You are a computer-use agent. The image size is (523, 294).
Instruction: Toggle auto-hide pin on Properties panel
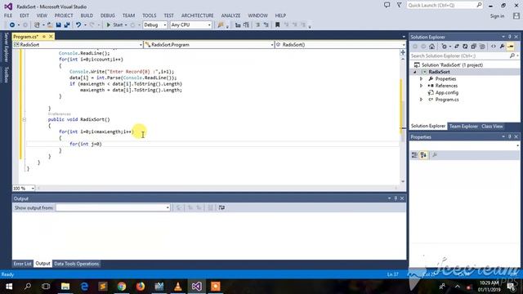(510, 136)
